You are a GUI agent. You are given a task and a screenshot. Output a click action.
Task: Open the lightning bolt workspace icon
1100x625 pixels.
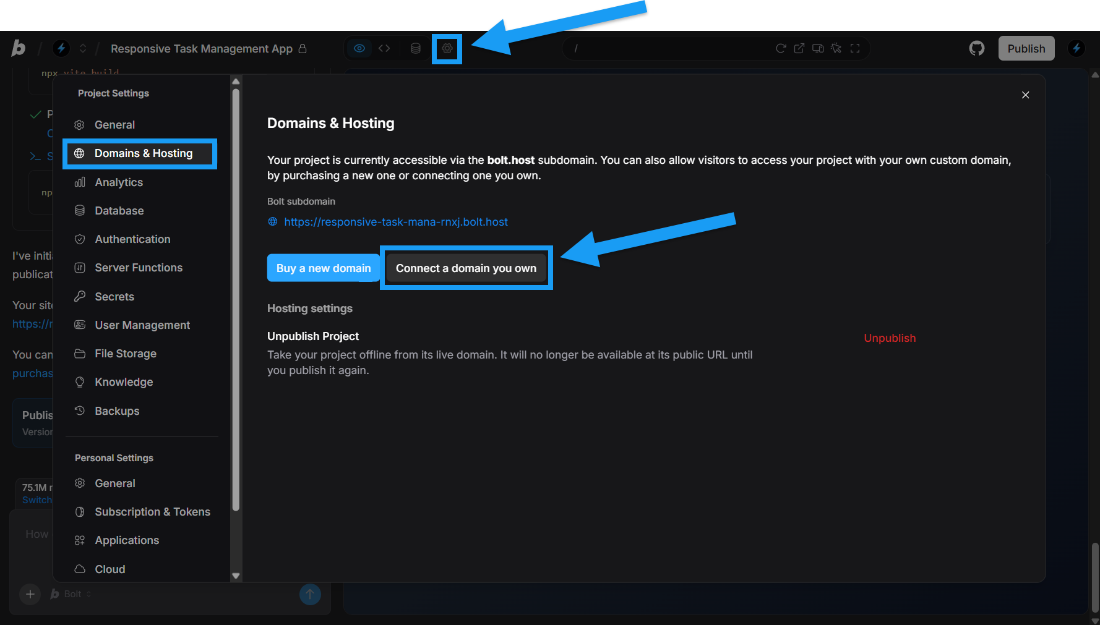61,48
